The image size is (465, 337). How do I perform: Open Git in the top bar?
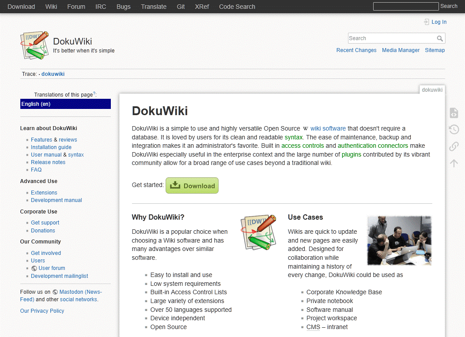[181, 7]
